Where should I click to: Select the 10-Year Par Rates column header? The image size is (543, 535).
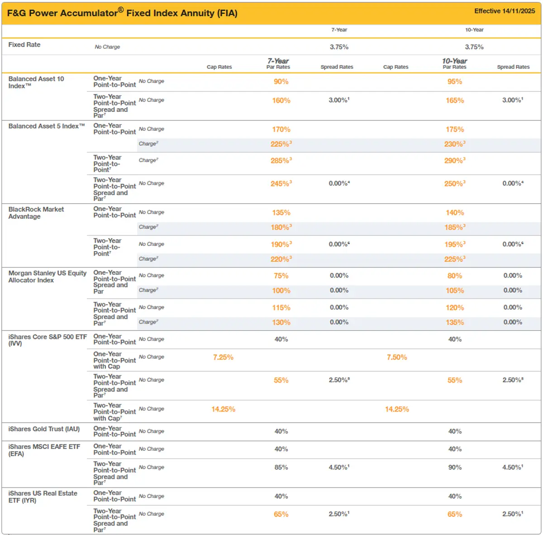tap(454, 64)
